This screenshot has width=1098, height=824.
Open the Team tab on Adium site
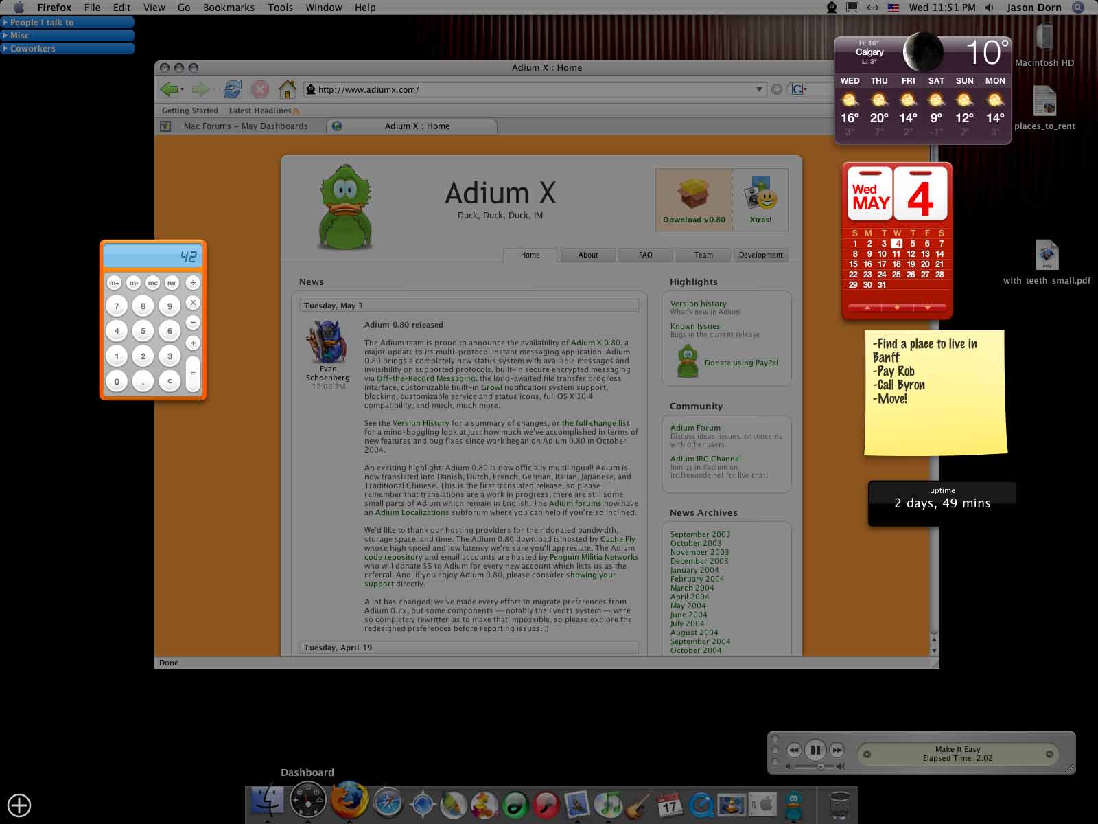coord(703,255)
